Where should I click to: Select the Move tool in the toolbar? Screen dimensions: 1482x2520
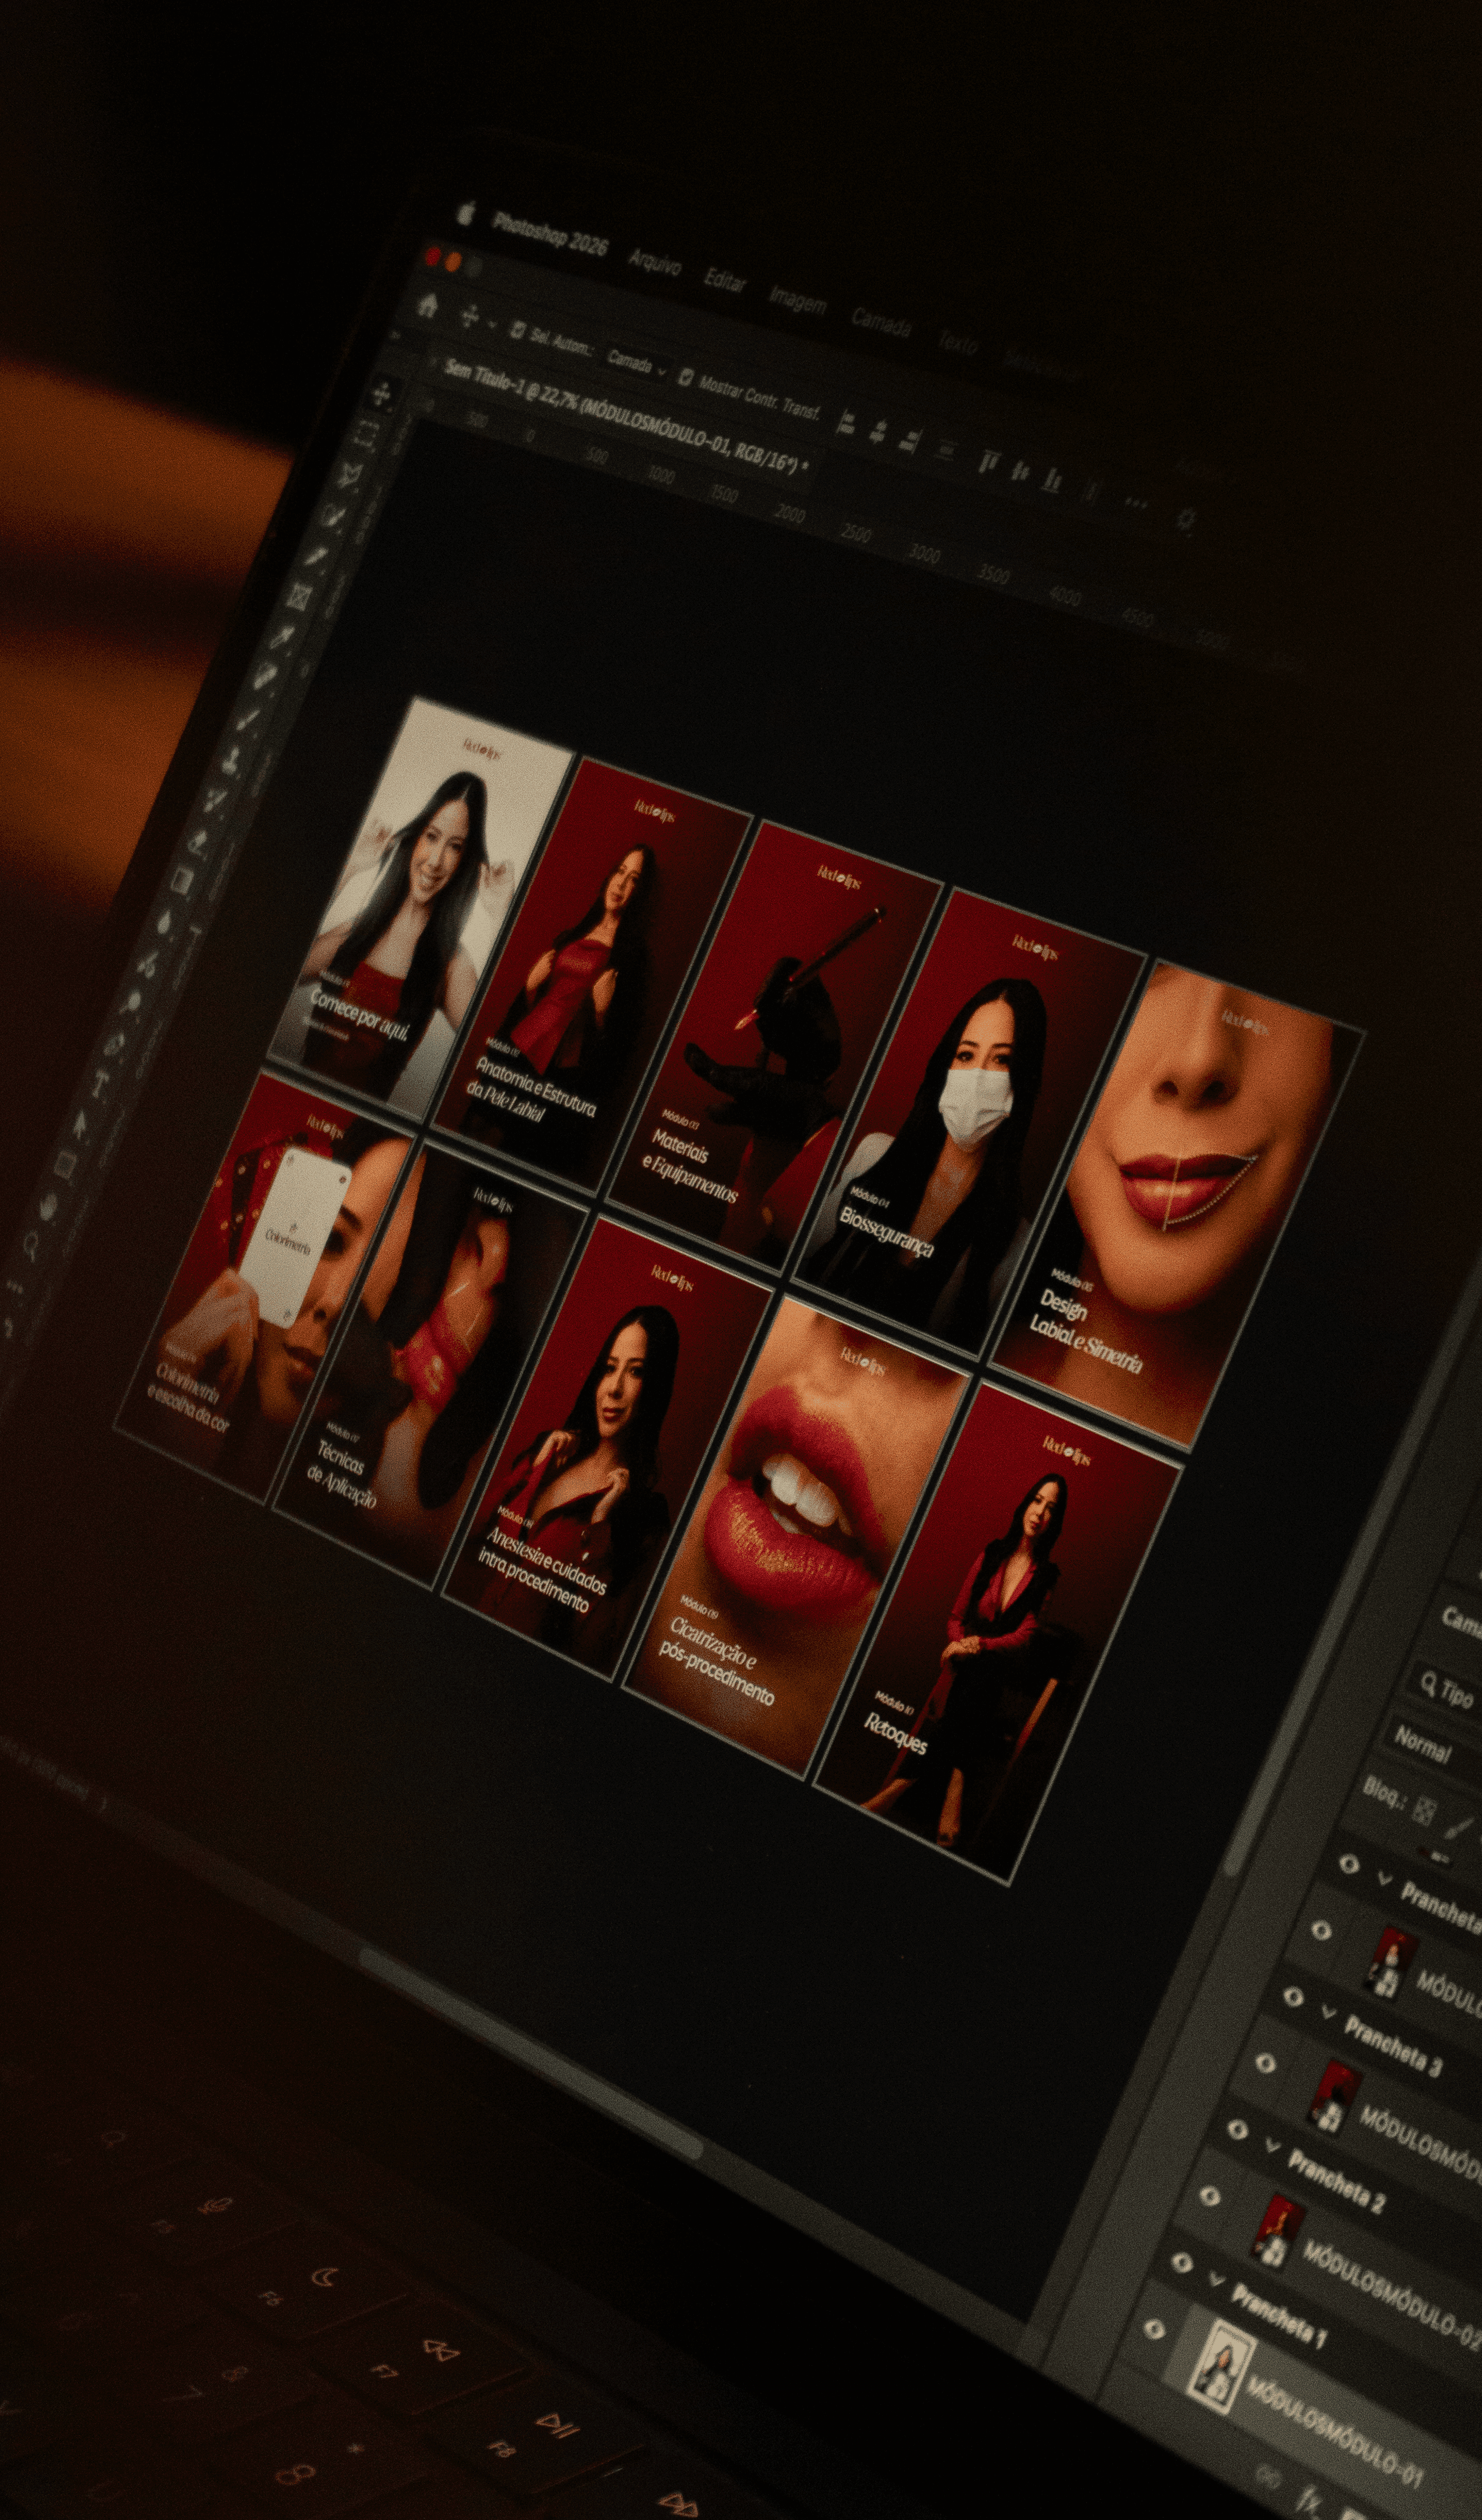pos(381,394)
